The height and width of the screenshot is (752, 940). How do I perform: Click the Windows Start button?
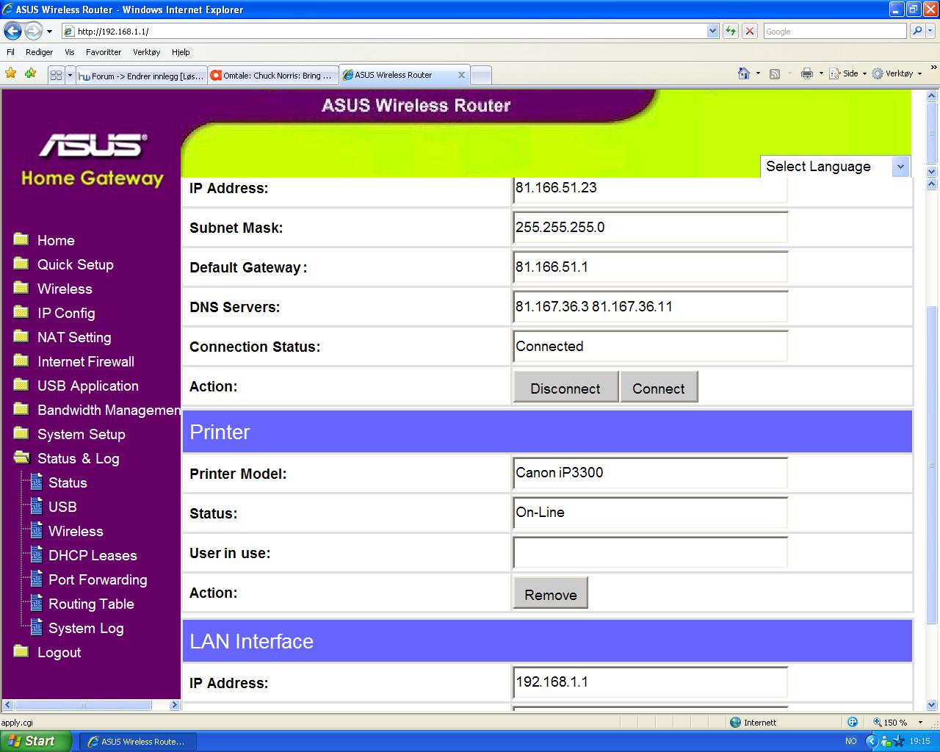pyautogui.click(x=35, y=741)
